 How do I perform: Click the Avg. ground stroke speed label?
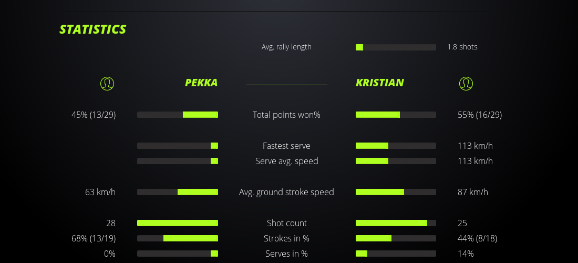tap(286, 192)
